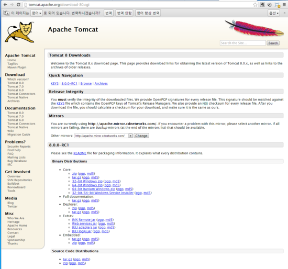Download the 64-bit Itanium Windows zip

(94, 189)
